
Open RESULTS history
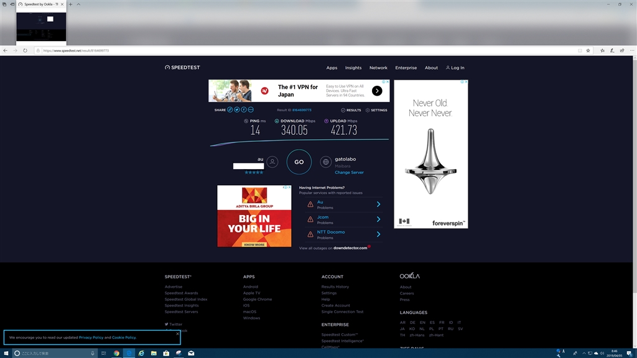tap(351, 110)
